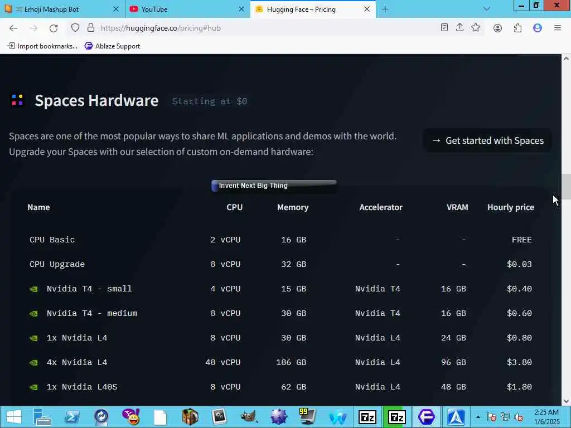Image resolution: width=571 pixels, height=428 pixels.
Task: Select CPU Basic row name
Action: click(x=52, y=240)
